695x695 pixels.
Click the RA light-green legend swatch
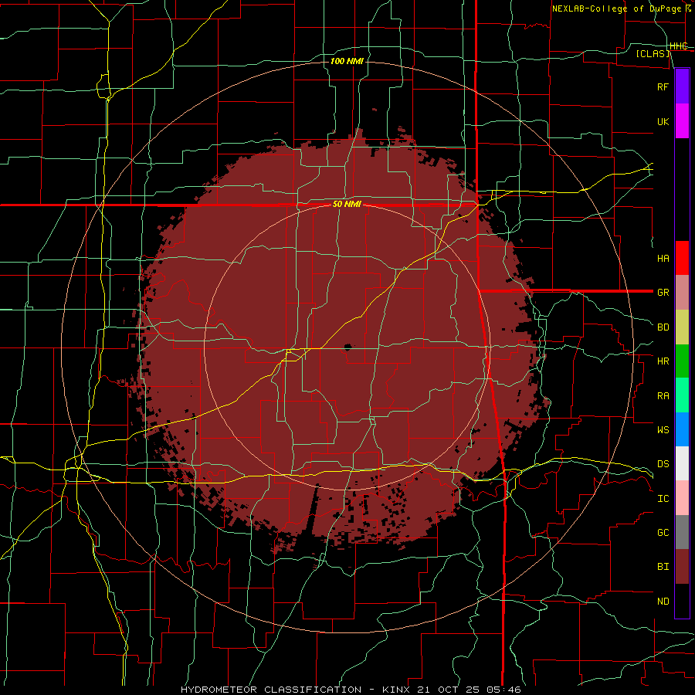[x=682, y=395]
